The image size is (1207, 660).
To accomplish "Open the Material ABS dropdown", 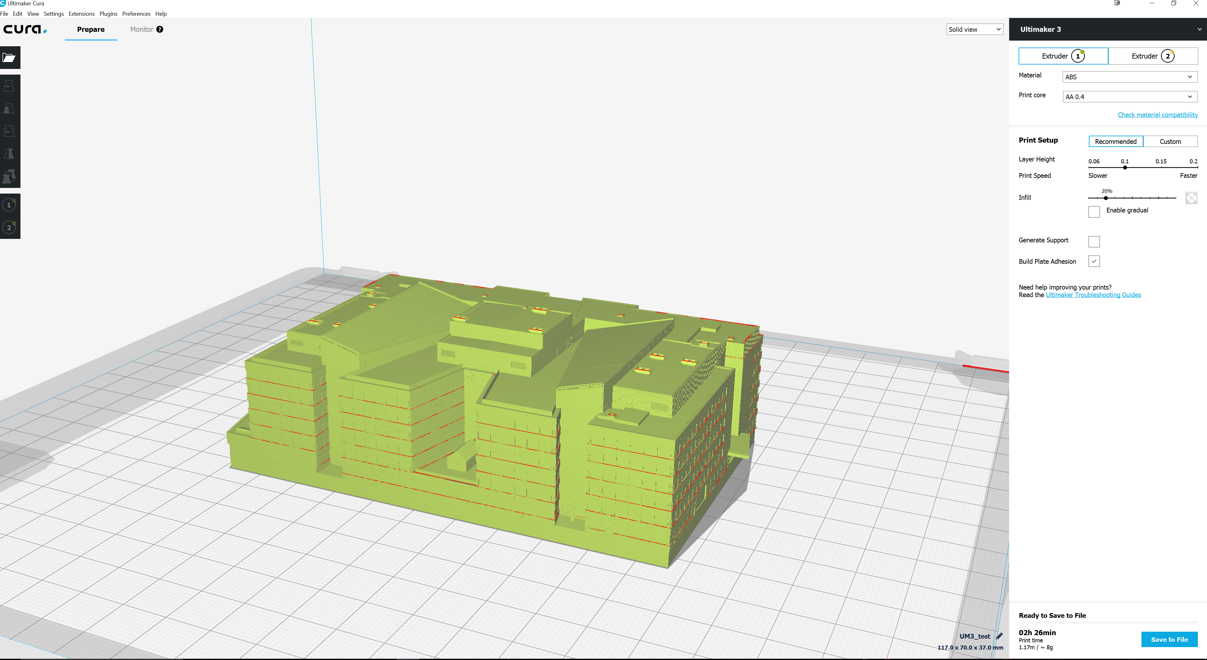I will pos(1130,77).
